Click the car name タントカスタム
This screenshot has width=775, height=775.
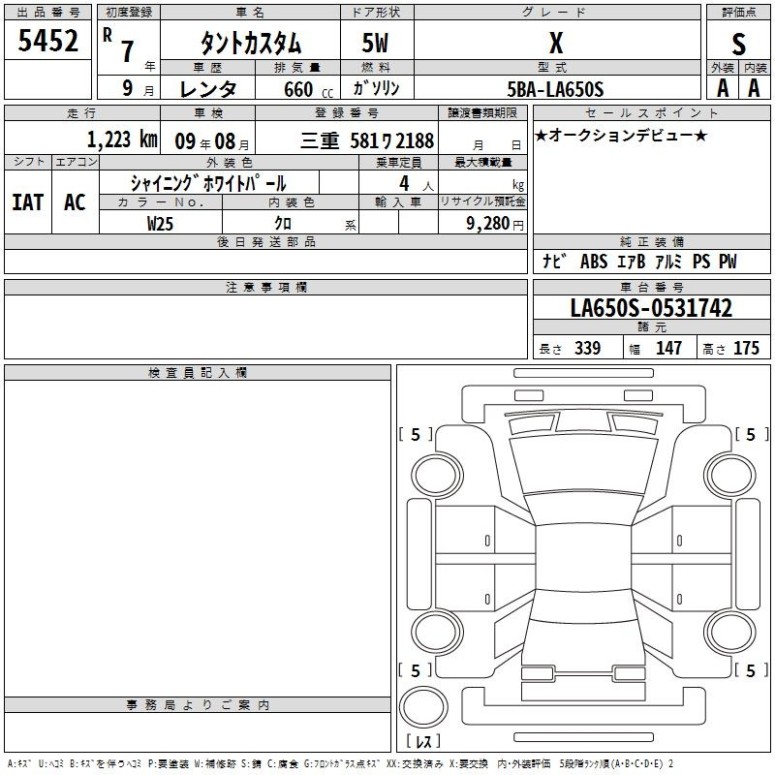250,44
